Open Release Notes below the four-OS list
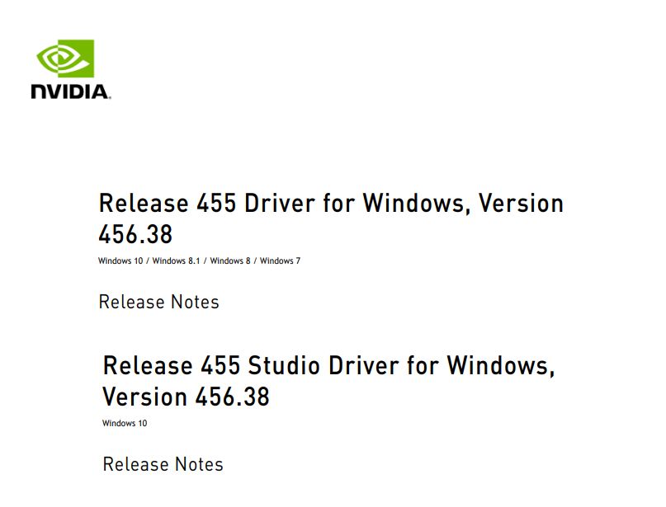666x507 pixels. 158,302
